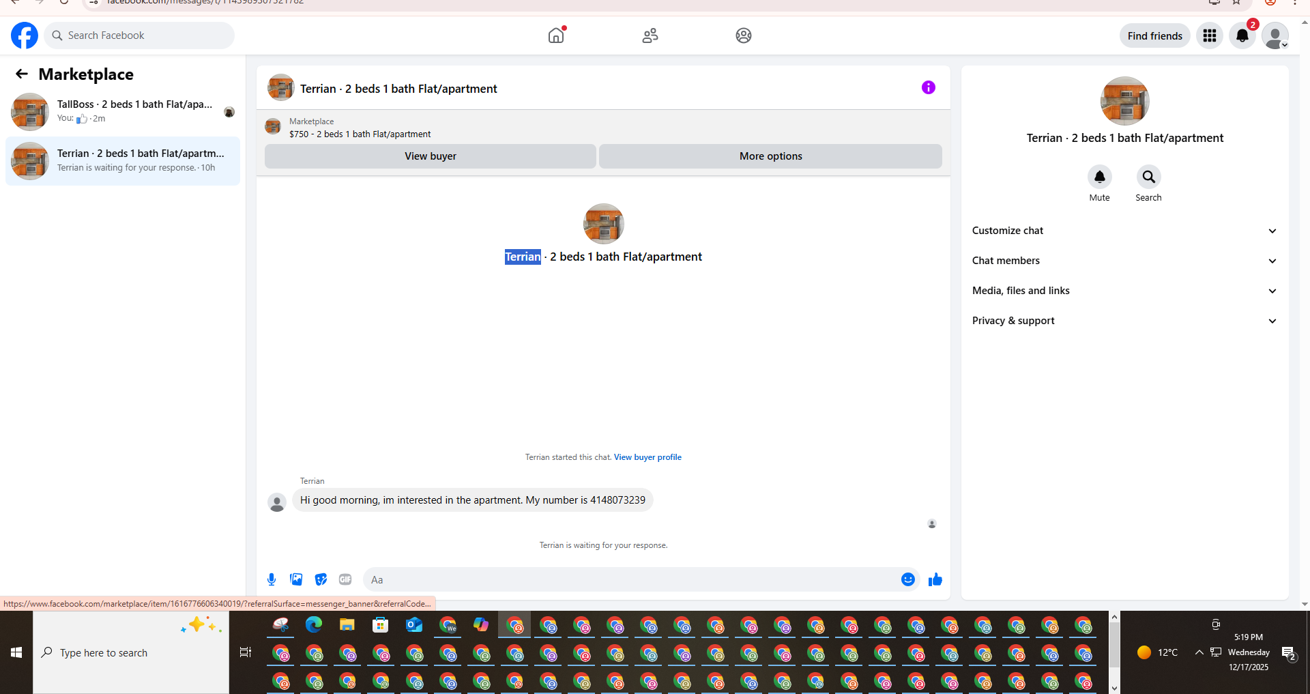1310x694 pixels.
Task: Click the Meet Now camera tray icon
Action: [1216, 624]
